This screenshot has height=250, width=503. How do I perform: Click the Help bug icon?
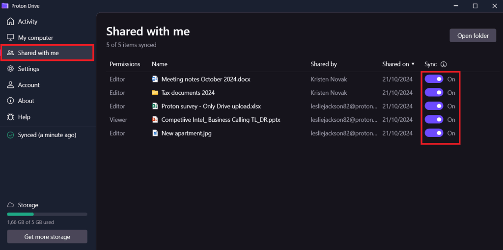point(11,117)
